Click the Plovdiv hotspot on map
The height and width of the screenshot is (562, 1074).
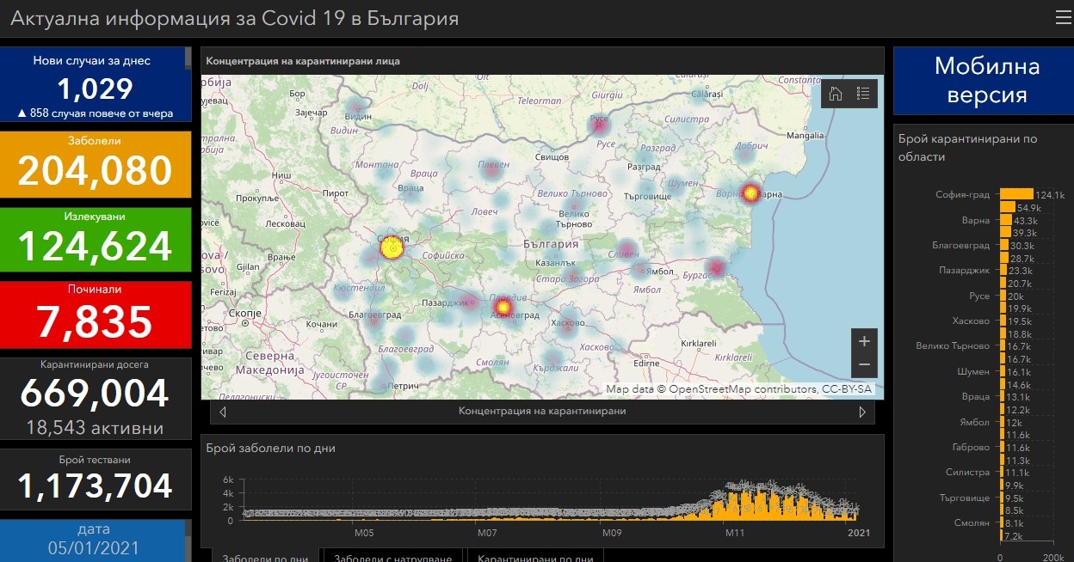tap(503, 307)
